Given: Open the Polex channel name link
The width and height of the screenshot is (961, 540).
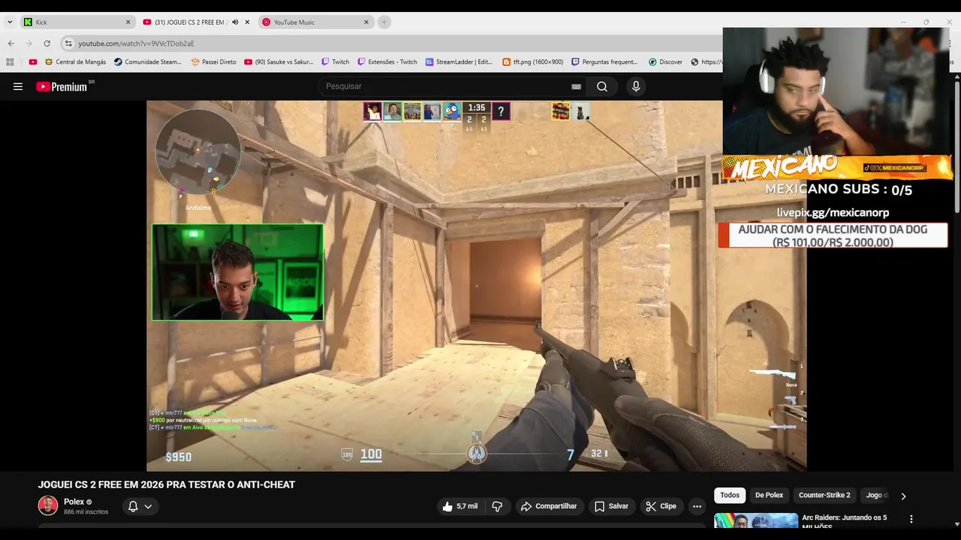Looking at the screenshot, I should pos(74,502).
